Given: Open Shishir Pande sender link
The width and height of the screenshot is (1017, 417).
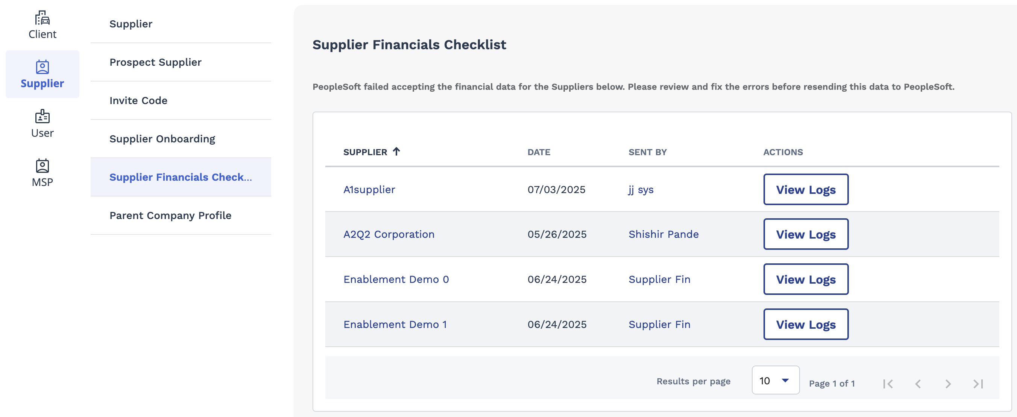Looking at the screenshot, I should [x=663, y=234].
